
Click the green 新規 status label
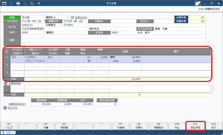tap(12, 17)
